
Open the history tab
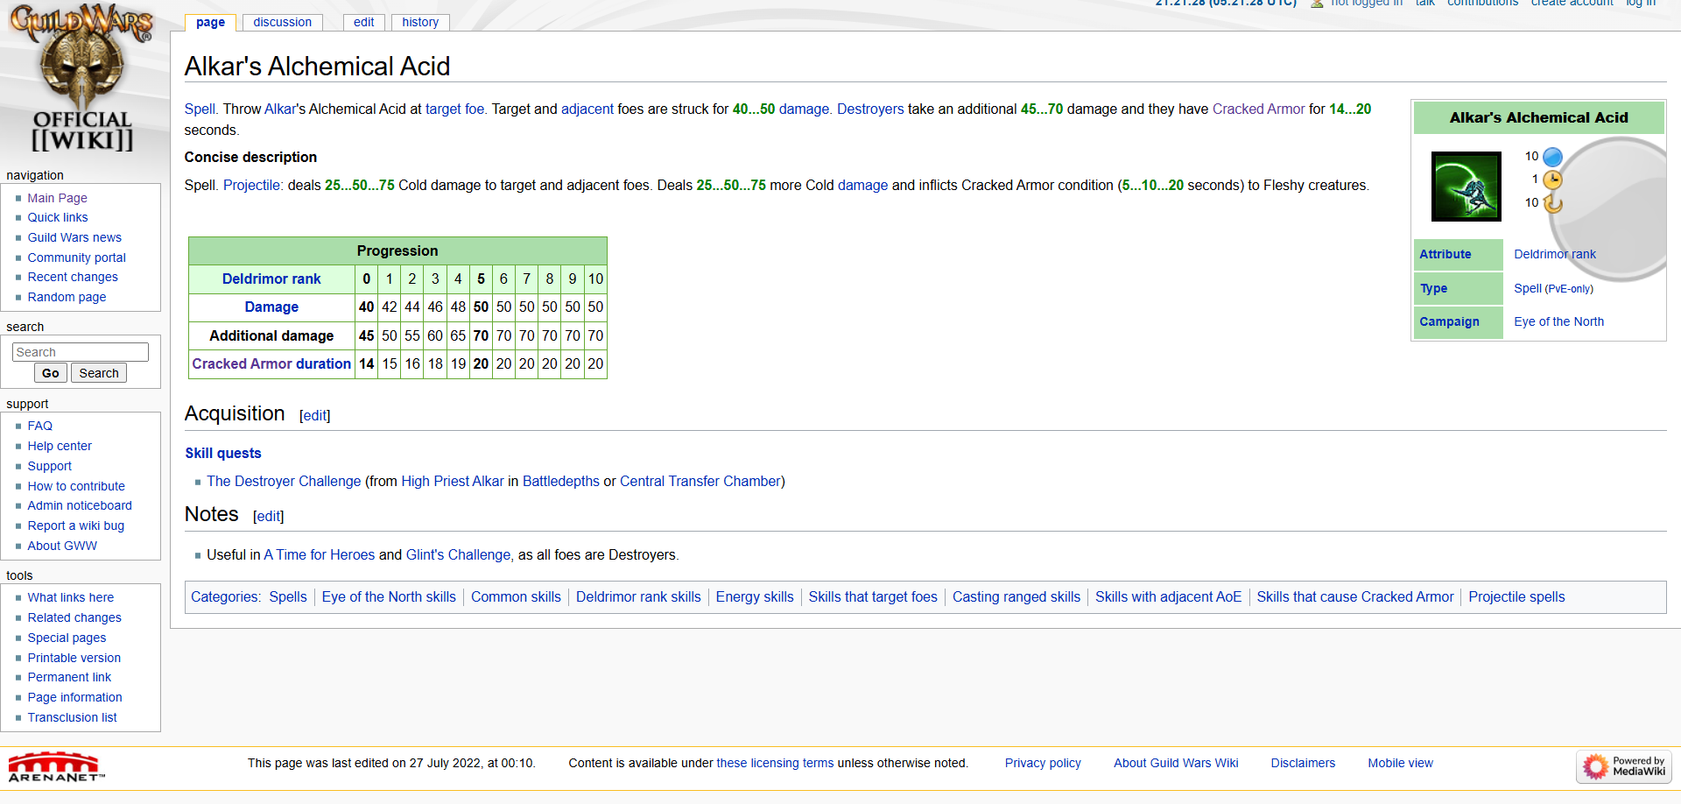pyautogui.click(x=420, y=22)
